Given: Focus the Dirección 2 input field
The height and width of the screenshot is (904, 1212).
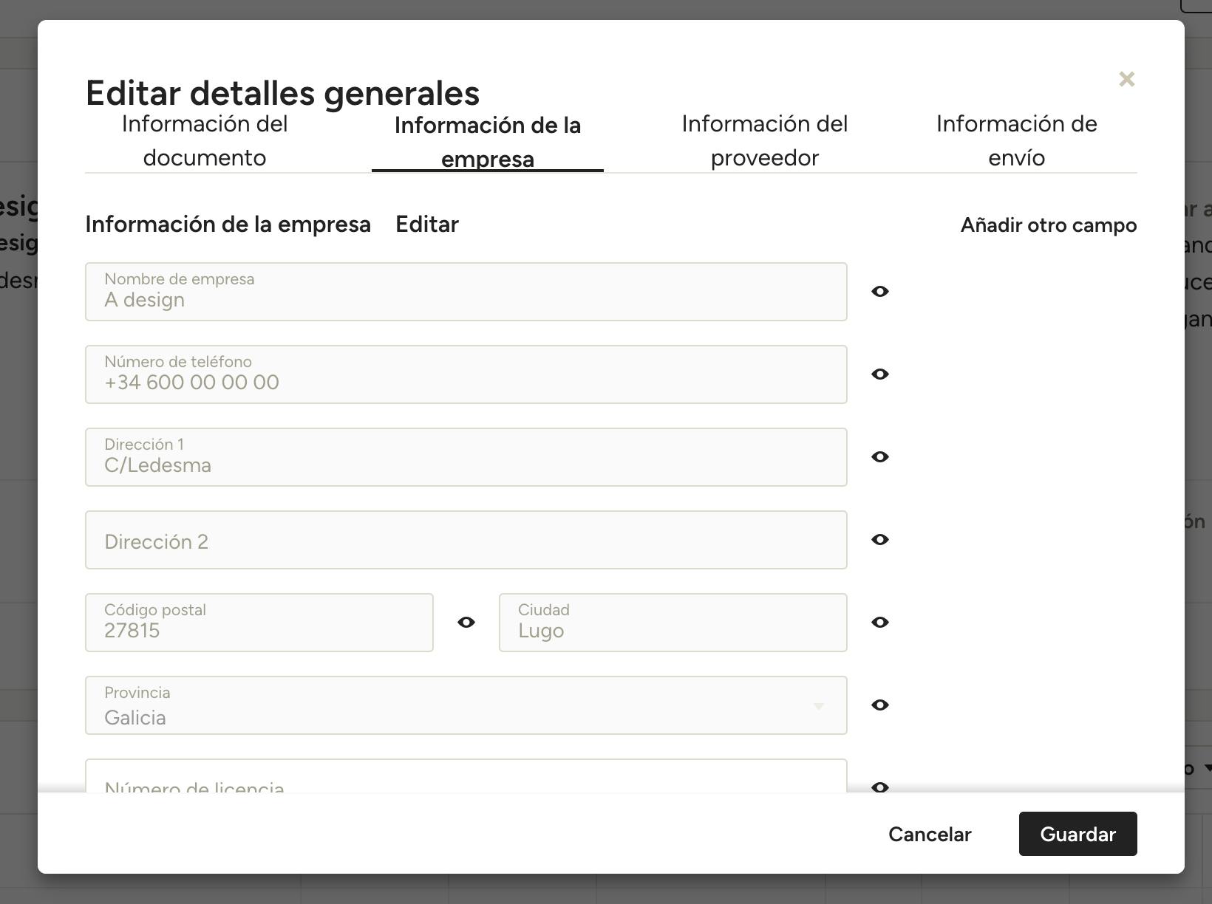Looking at the screenshot, I should (466, 541).
